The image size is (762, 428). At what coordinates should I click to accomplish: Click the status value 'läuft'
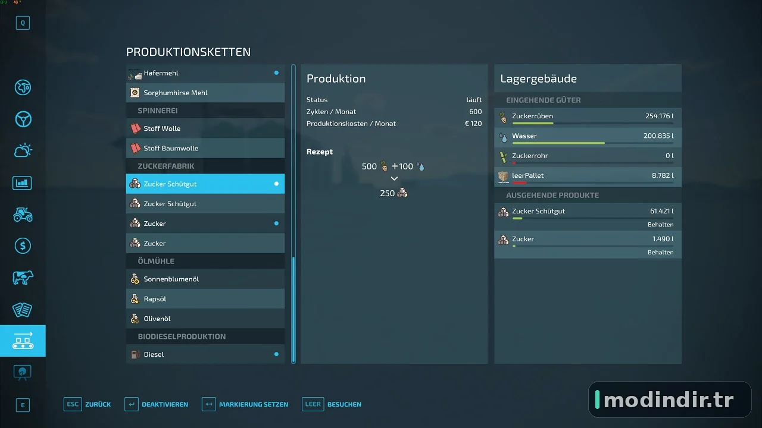coord(474,100)
